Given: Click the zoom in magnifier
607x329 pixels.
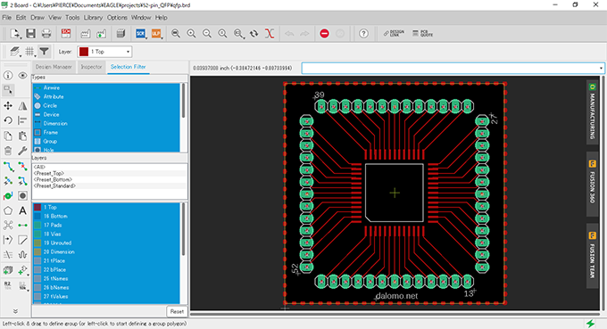Looking at the screenshot, I should tap(191, 34).
